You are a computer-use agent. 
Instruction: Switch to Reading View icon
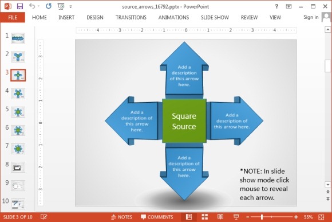pos(220,217)
